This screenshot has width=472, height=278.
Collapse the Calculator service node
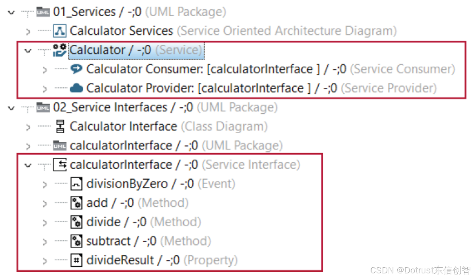(x=28, y=51)
